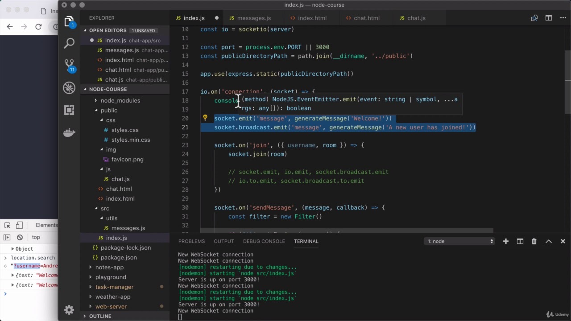571x321 pixels.
Task: Split the editor to the right
Action: click(549, 18)
